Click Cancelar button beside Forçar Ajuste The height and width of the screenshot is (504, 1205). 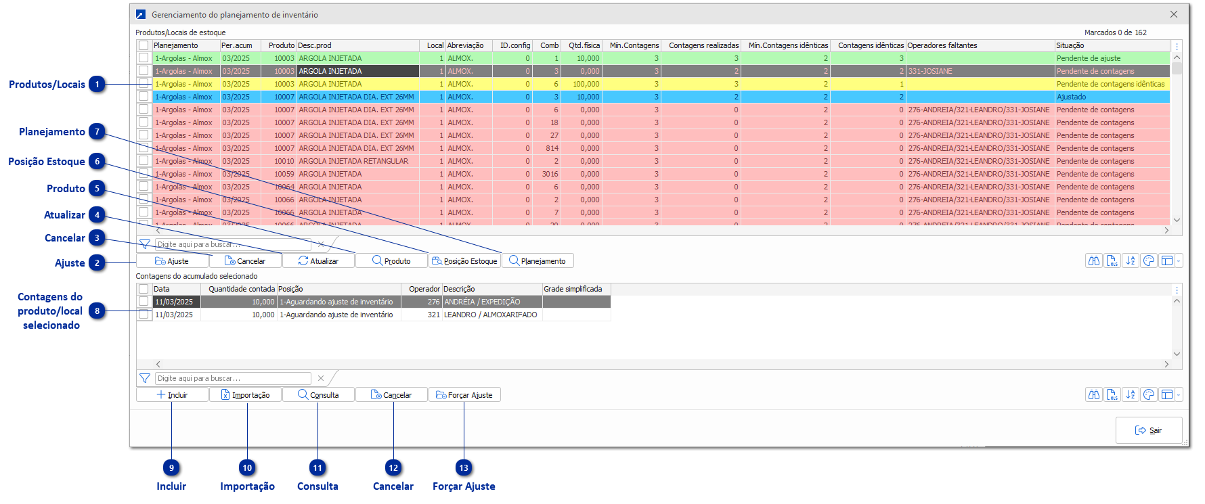coord(391,394)
